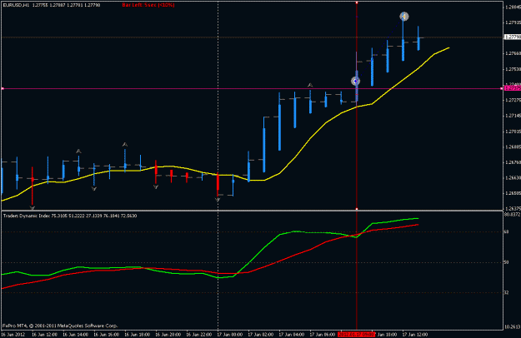Click the '17 Jan 04:00' time axis label
Screen dimensions: 521x338
click(292, 335)
